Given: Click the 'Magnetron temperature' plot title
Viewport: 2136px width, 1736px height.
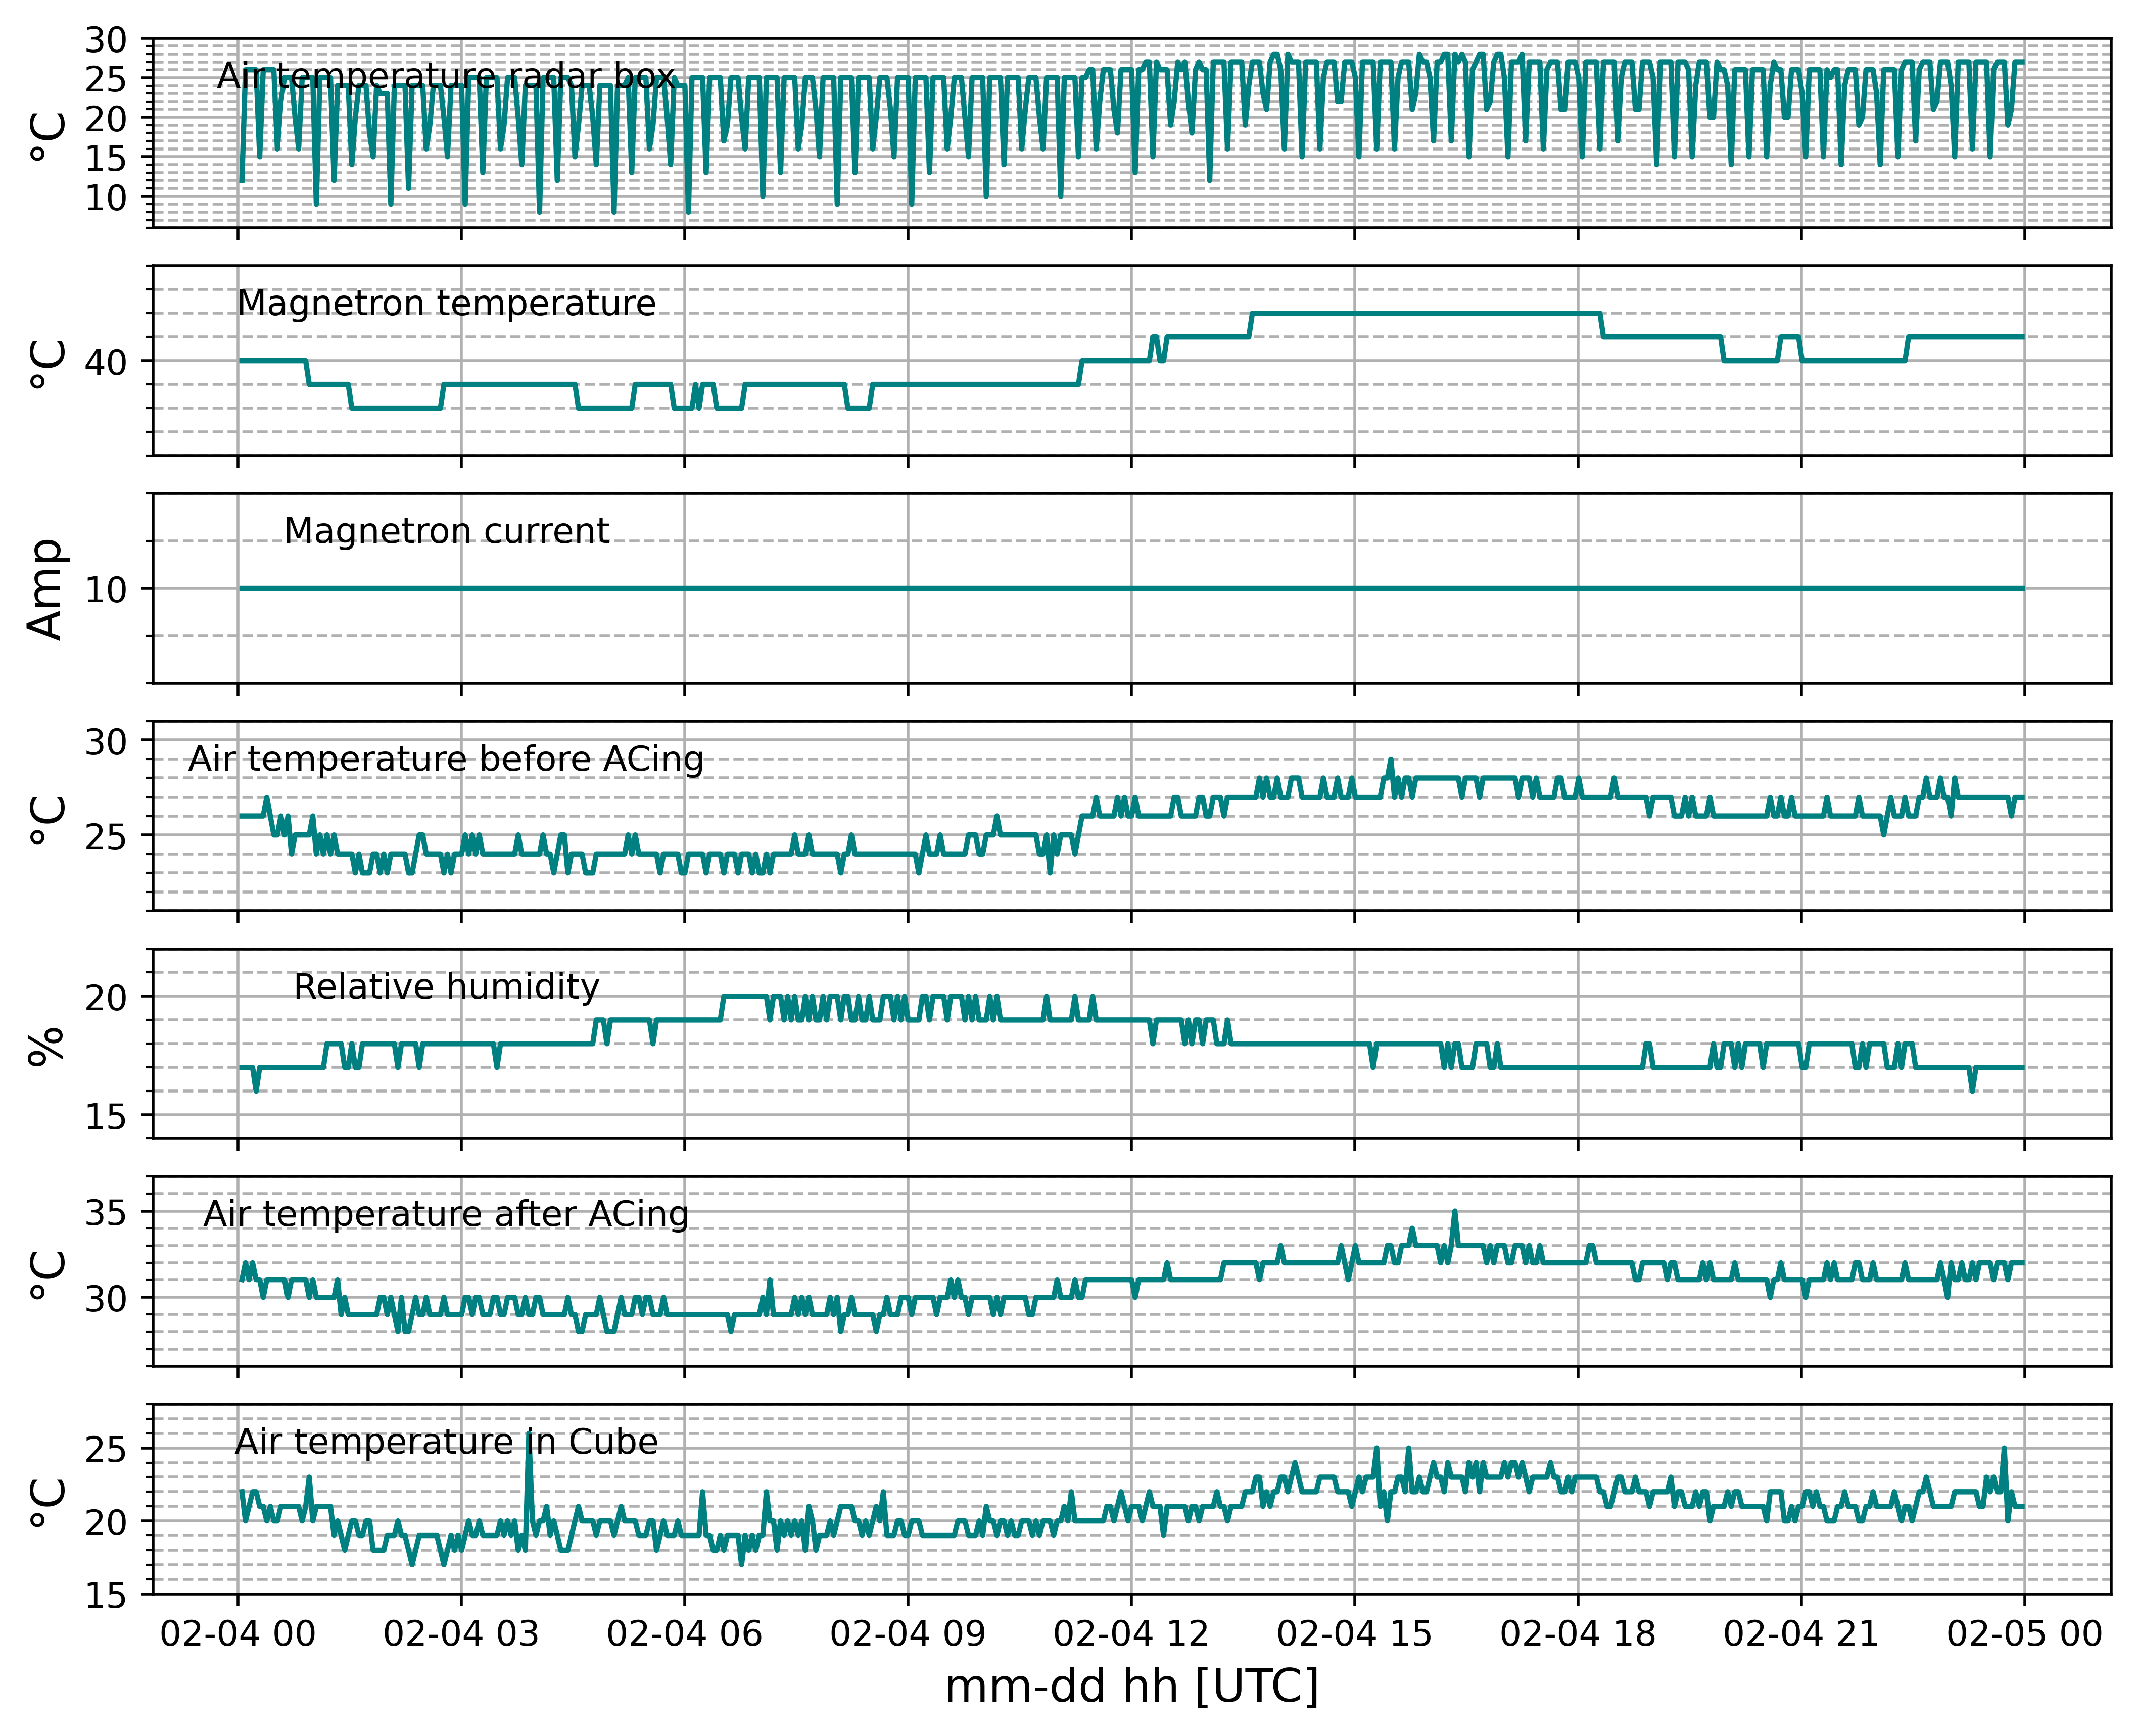Looking at the screenshot, I should pos(446,303).
